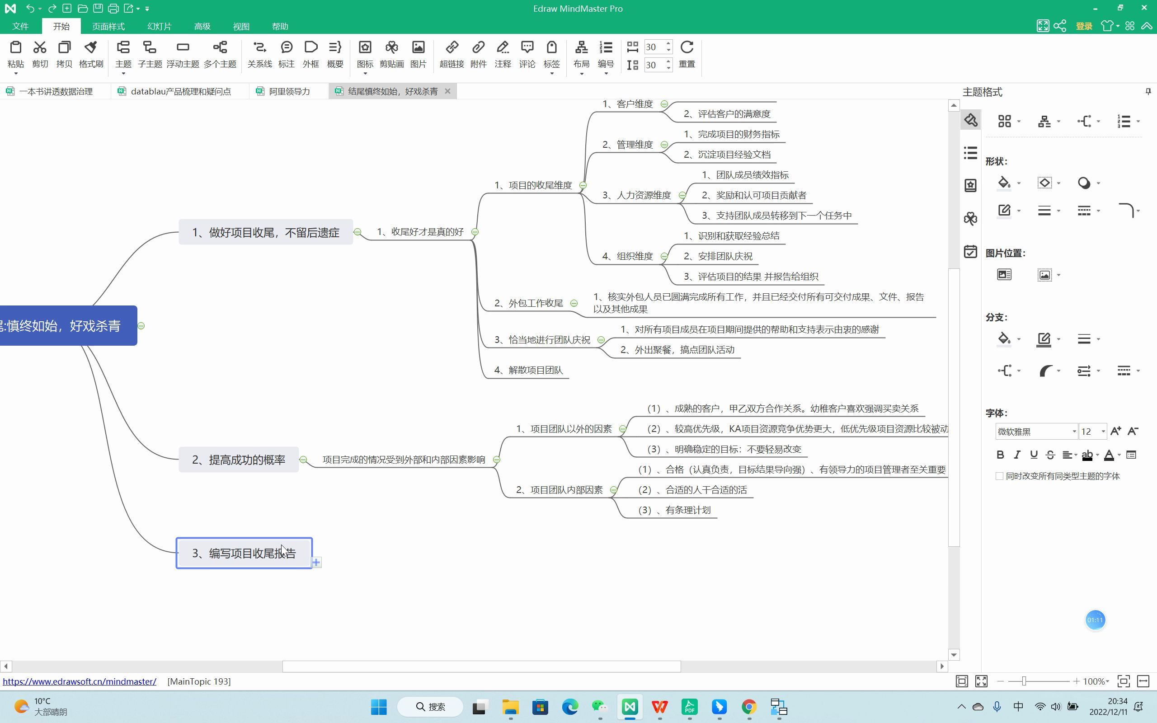Viewport: 1157px width, 723px height.
Task: Switch to 高级 tab in ribbon
Action: [x=202, y=26]
